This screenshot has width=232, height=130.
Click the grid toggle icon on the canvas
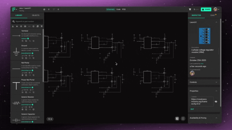tap(177, 119)
